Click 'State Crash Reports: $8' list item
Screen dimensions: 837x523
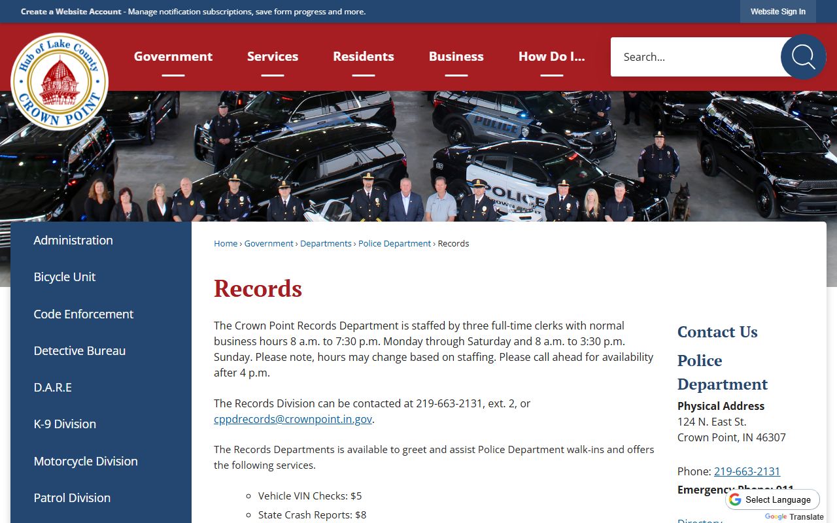(312, 515)
